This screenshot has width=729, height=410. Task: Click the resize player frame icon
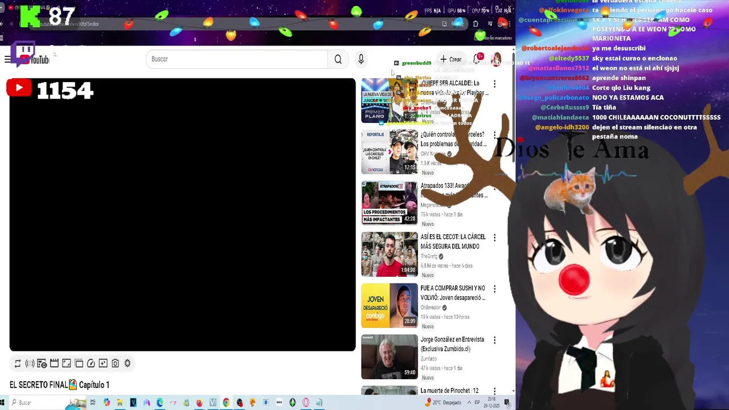pyautogui.click(x=66, y=363)
